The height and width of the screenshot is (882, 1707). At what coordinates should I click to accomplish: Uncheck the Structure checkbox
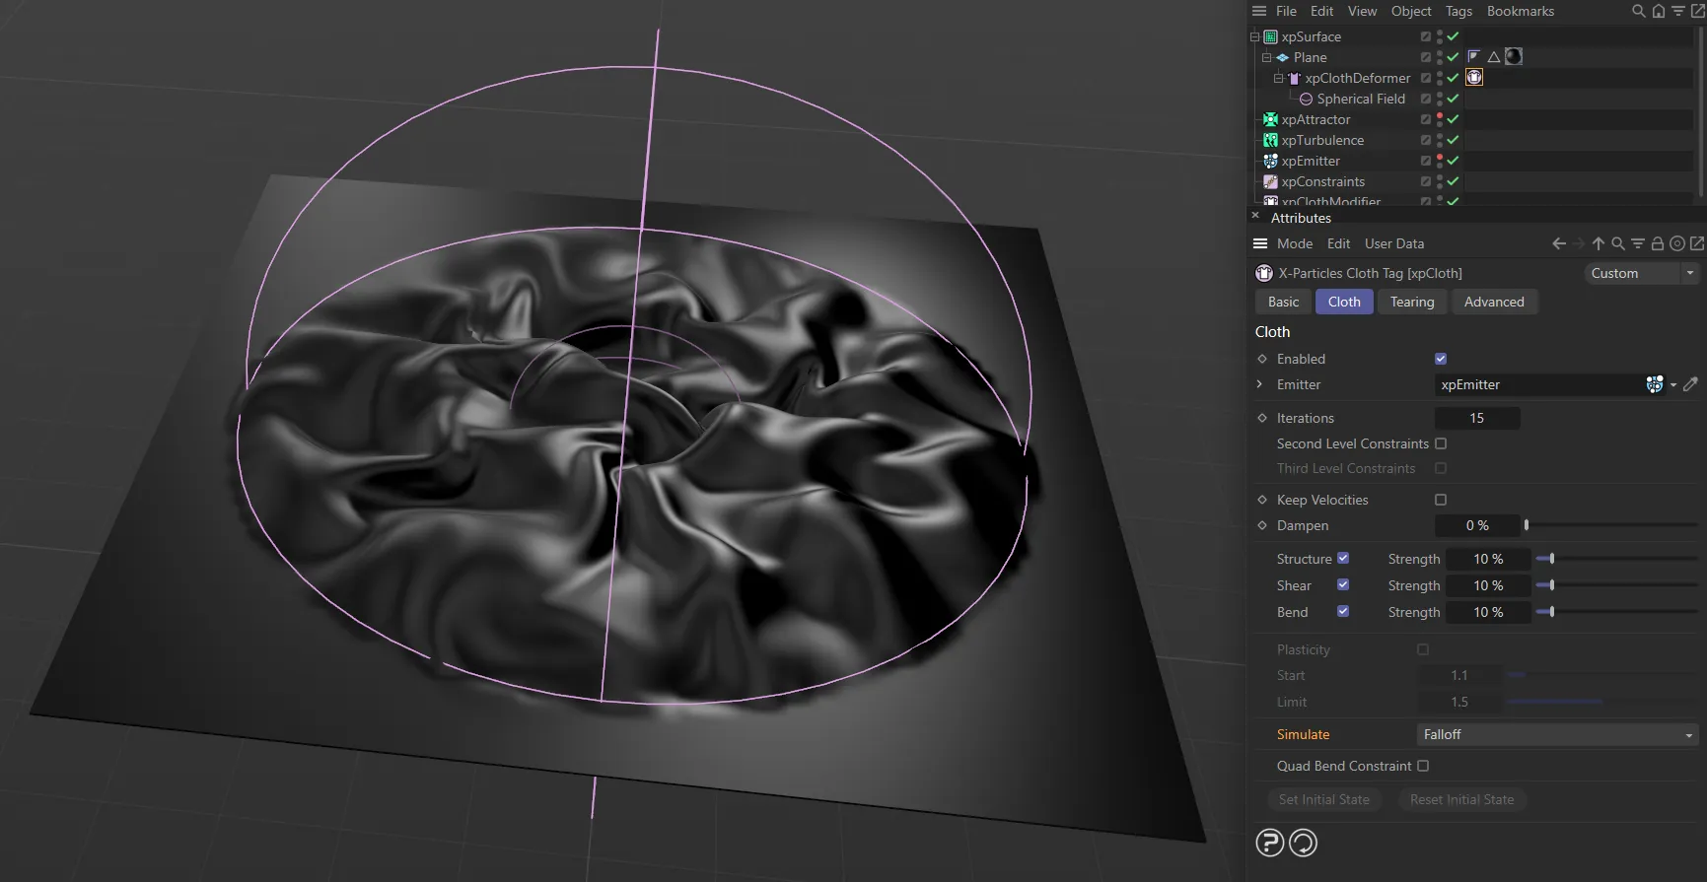tap(1343, 558)
